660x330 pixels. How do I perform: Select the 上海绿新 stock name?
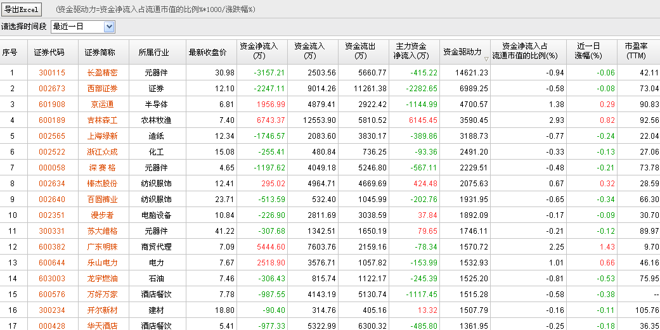(x=102, y=136)
